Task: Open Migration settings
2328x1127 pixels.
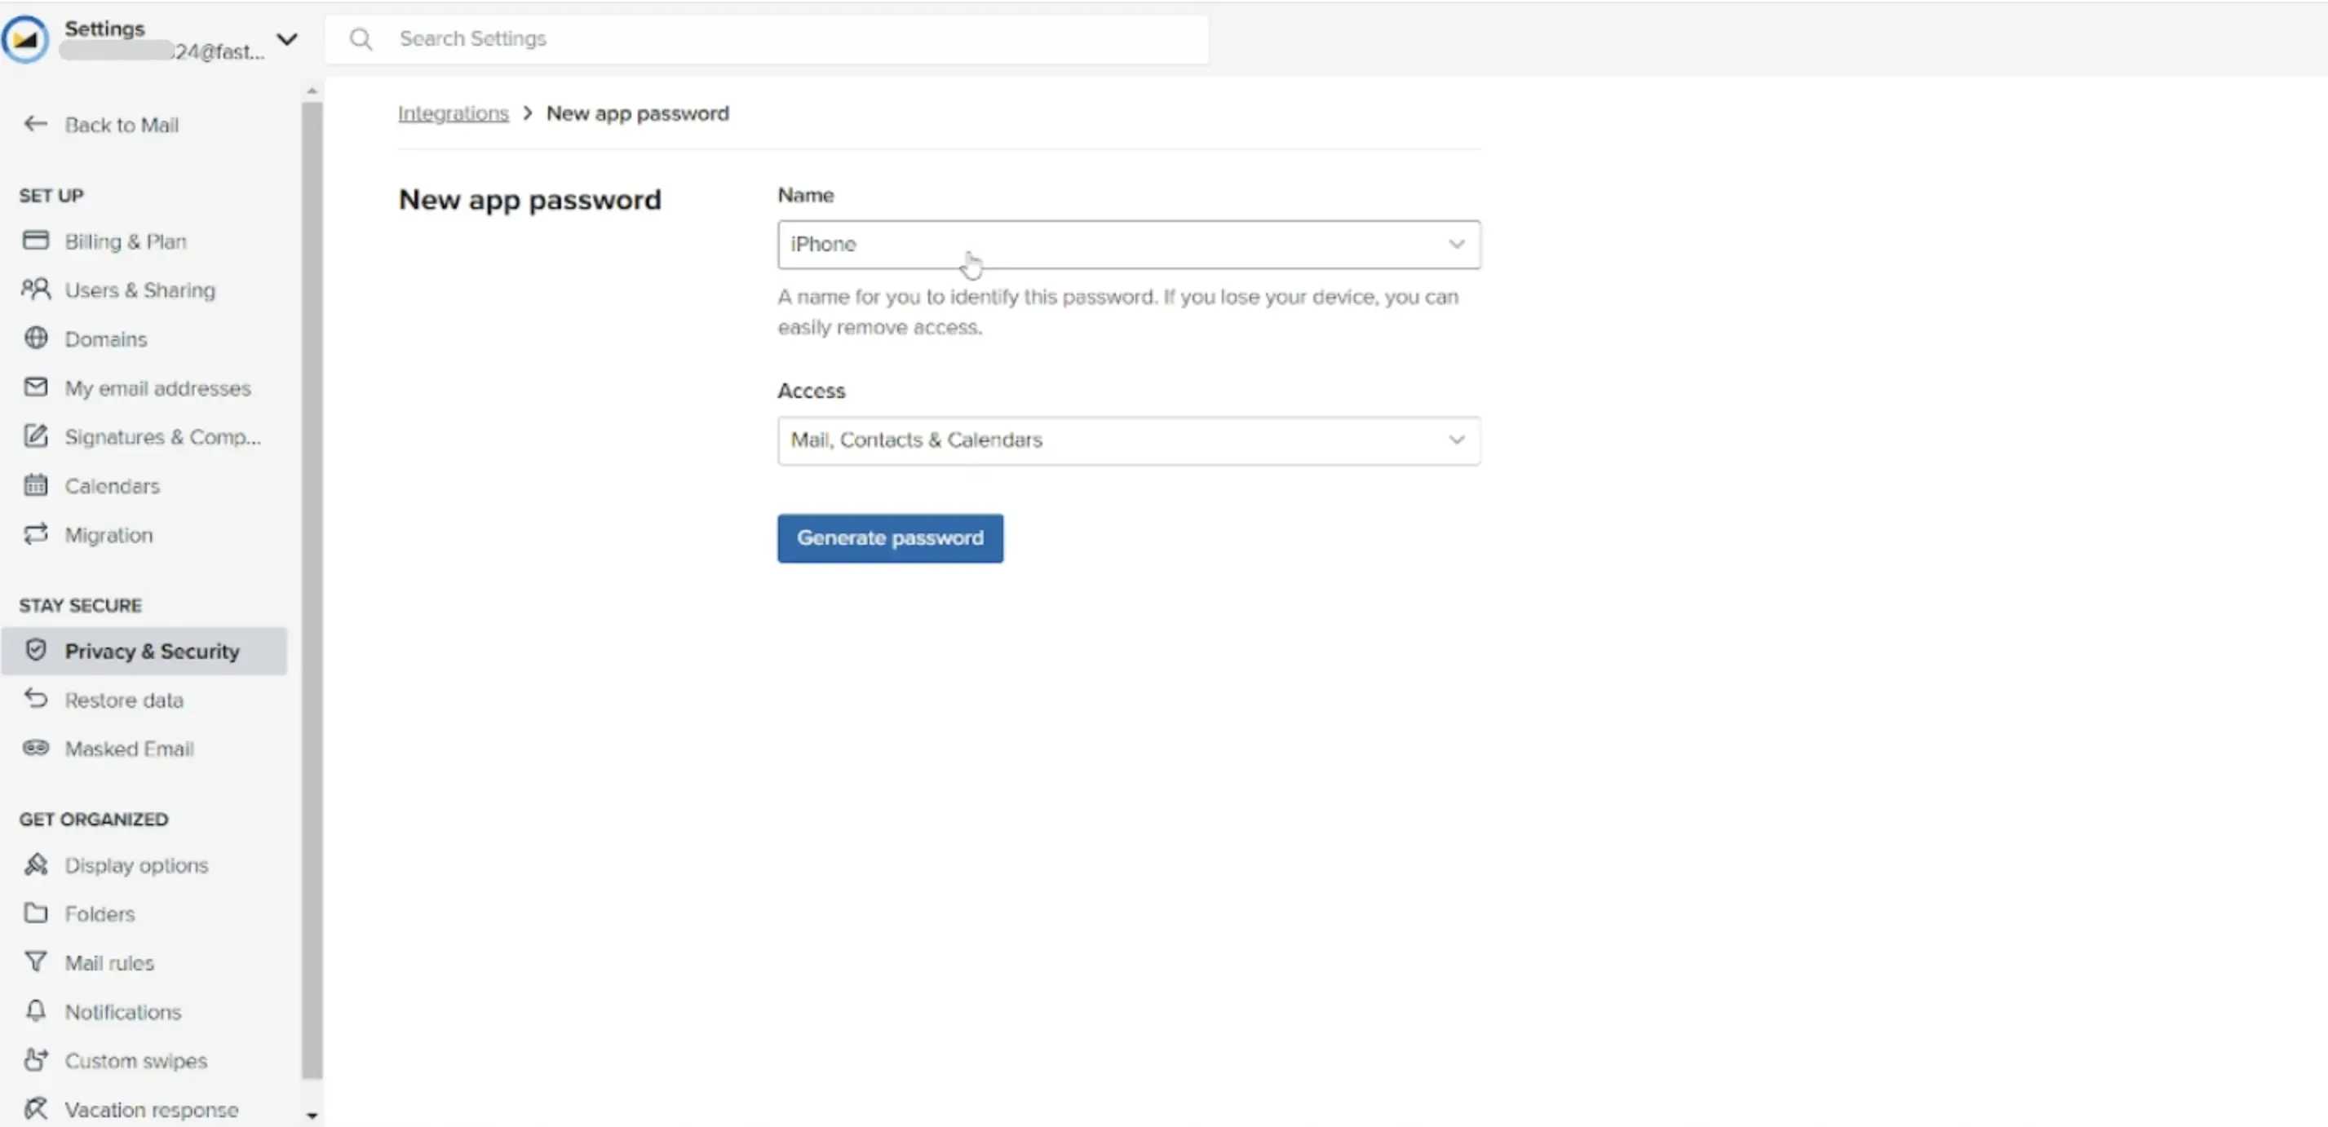Action: 108,535
